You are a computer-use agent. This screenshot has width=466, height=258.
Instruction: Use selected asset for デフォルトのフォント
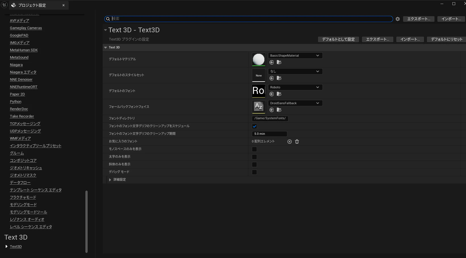(272, 94)
